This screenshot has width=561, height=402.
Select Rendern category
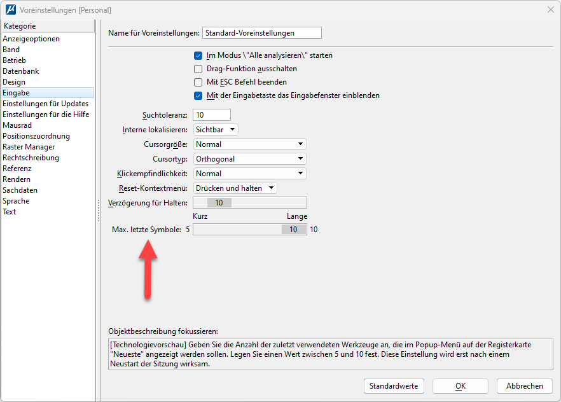pyautogui.click(x=48, y=179)
